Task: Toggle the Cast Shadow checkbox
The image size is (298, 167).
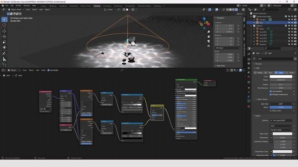Action: 271,91
